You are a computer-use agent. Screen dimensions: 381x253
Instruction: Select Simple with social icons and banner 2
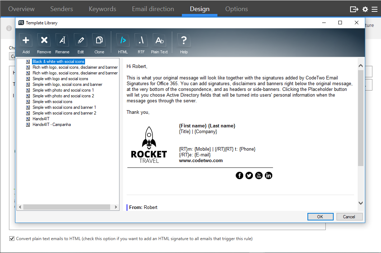[64, 113]
